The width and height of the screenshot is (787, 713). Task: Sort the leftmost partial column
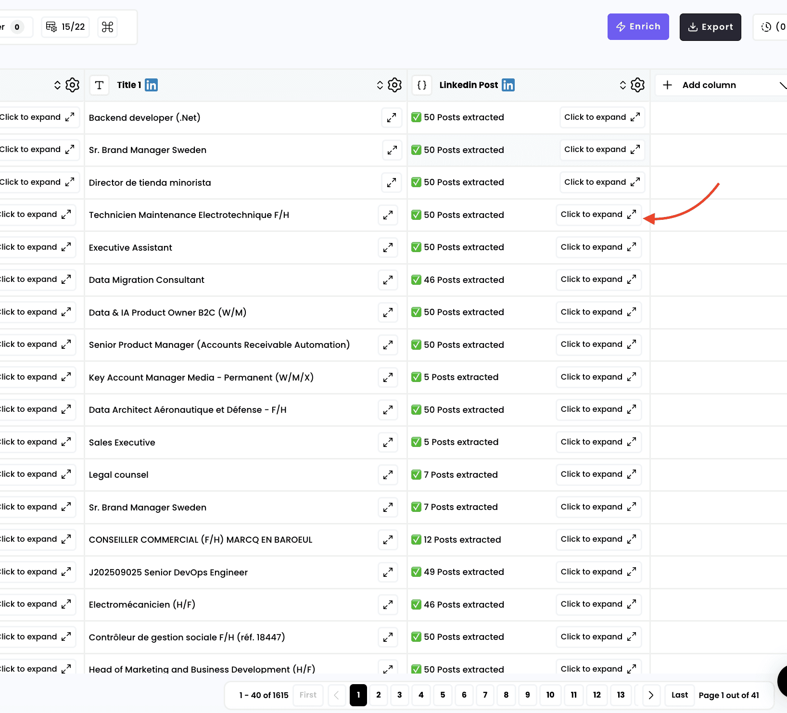[57, 85]
